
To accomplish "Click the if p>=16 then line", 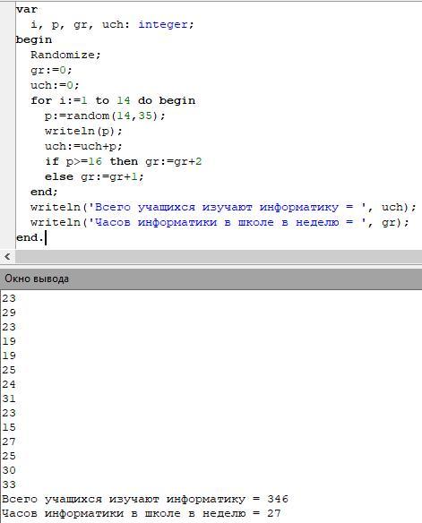I will point(123,161).
